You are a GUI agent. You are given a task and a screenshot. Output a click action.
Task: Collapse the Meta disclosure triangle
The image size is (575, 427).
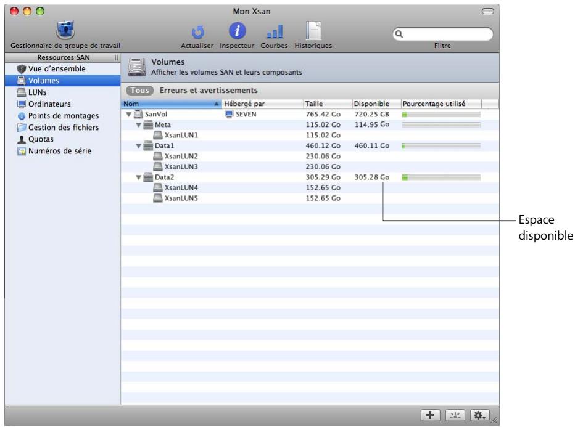click(139, 125)
